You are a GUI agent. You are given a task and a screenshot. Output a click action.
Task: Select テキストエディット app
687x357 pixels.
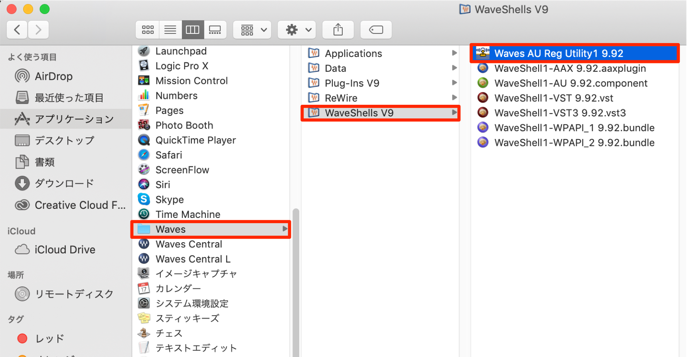click(x=211, y=348)
